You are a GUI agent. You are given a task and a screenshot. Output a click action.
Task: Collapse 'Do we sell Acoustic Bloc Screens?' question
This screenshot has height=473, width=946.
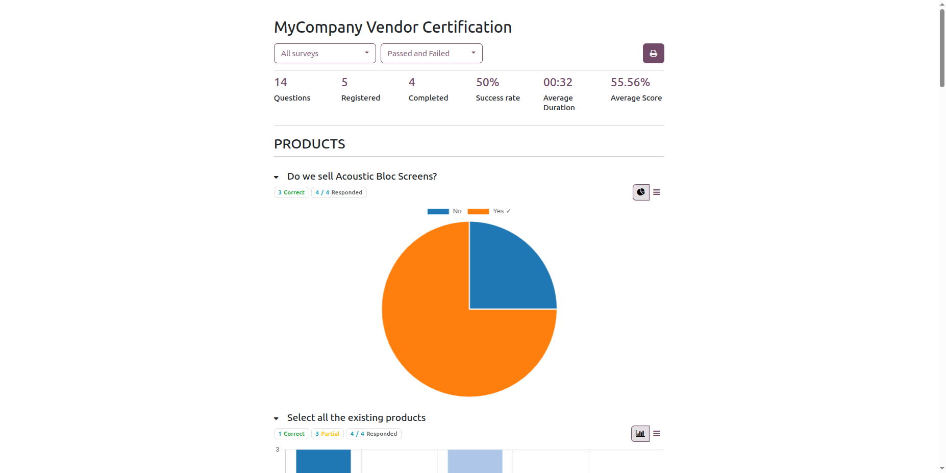[x=276, y=177]
